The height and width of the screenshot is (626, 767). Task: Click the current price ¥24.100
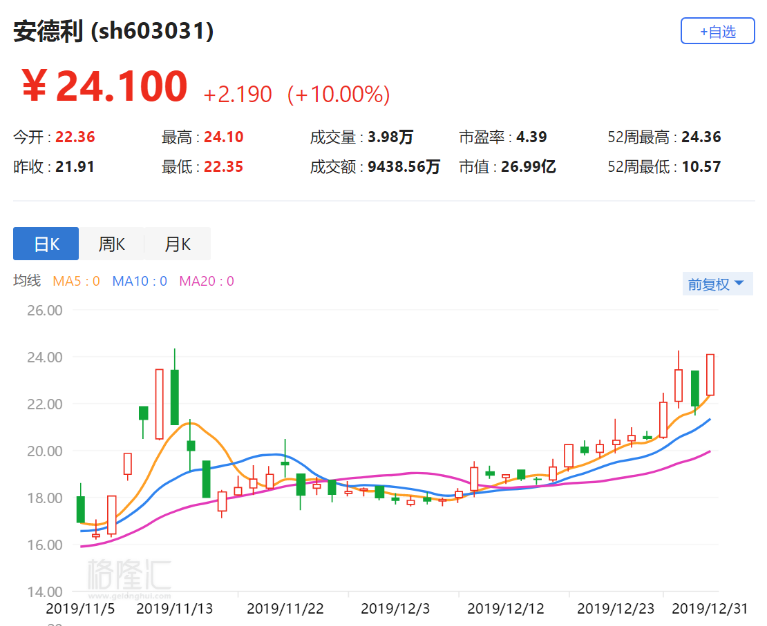(x=104, y=86)
